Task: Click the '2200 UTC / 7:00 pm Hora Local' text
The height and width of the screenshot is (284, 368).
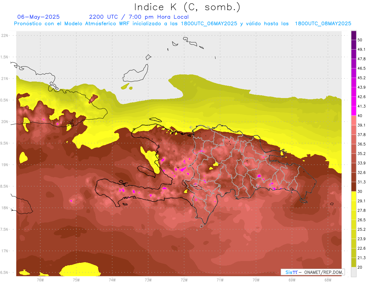Action: [139, 17]
